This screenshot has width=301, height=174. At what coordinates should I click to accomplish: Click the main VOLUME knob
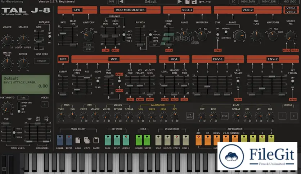tap(7, 40)
